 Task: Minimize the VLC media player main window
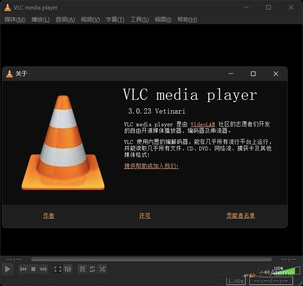click(x=246, y=7)
